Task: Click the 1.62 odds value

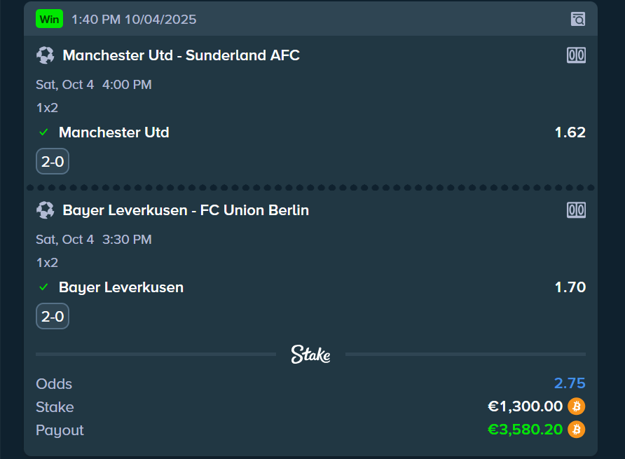Action: (570, 132)
